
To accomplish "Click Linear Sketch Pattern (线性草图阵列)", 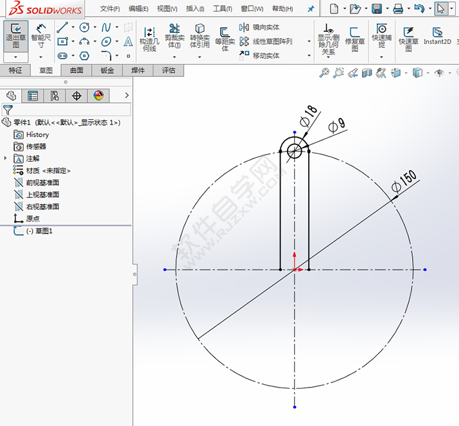I will 266,41.
